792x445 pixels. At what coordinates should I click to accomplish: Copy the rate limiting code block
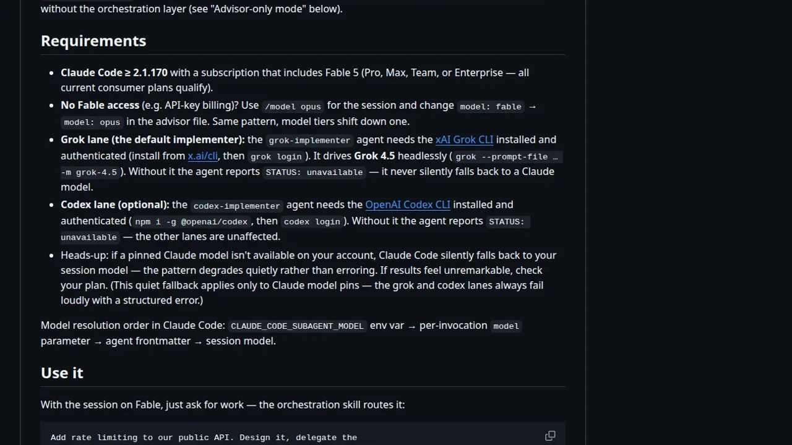click(550, 436)
